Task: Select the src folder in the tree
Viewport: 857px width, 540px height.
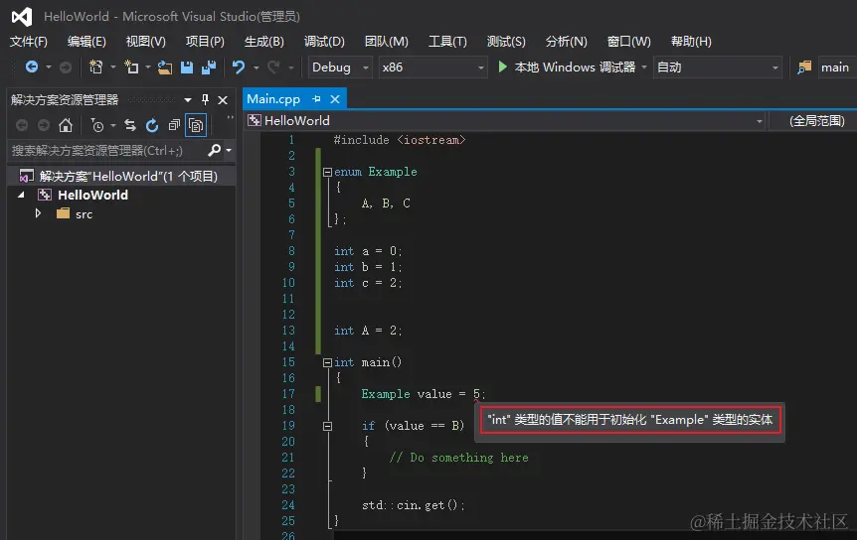Action: click(84, 214)
